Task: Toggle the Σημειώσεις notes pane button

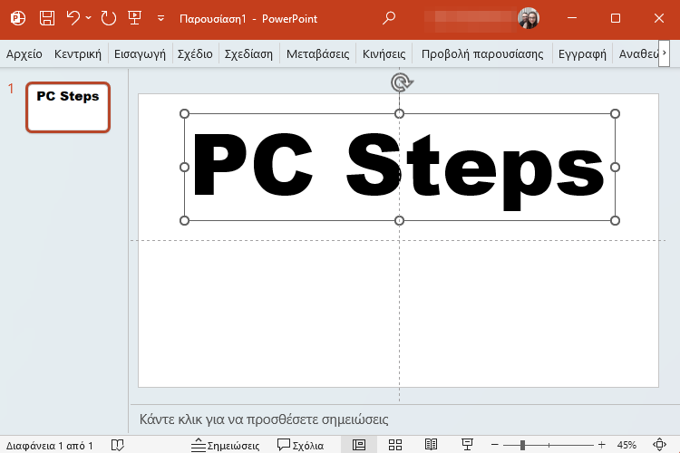Action: (225, 445)
